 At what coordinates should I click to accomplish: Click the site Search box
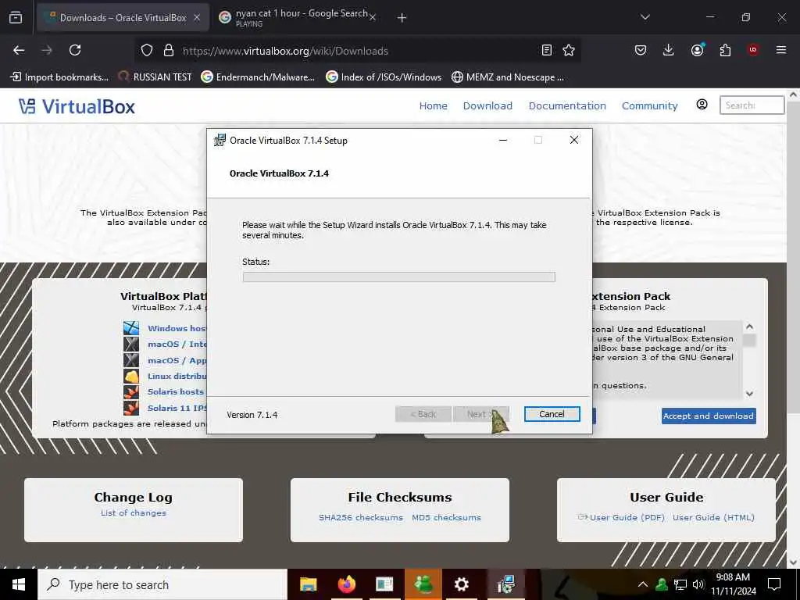click(752, 105)
